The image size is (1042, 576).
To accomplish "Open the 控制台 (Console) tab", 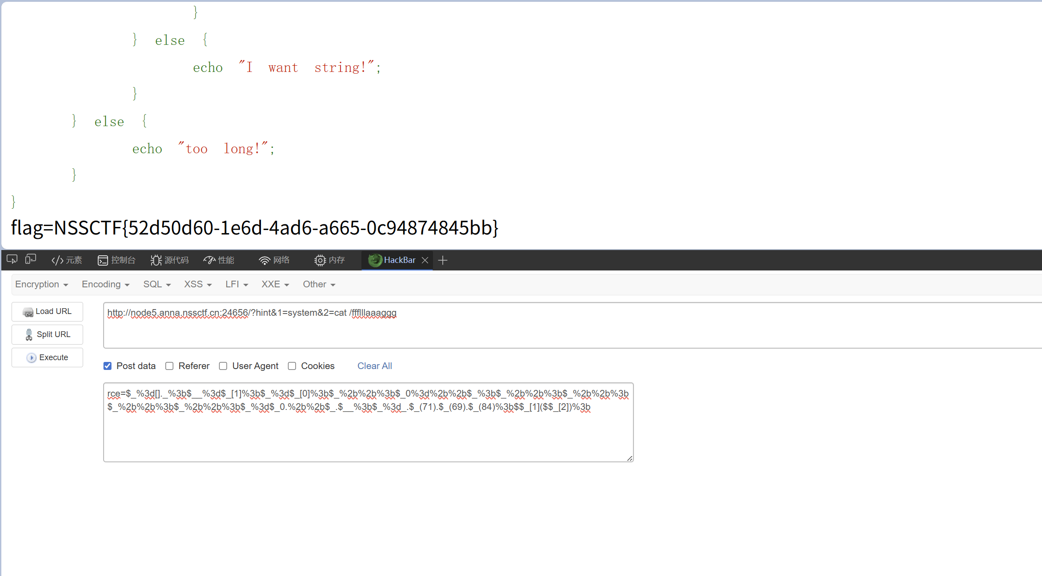I will click(116, 260).
